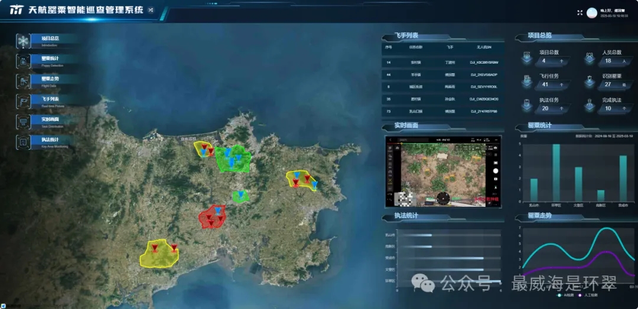
Task: Click the red highlighted region on map
Action: [x=211, y=218]
